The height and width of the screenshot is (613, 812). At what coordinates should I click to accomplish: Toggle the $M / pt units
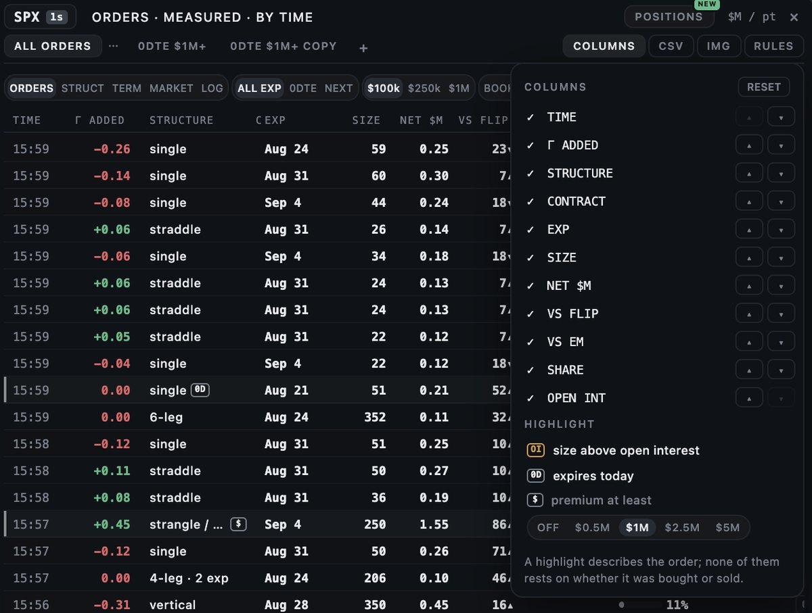(752, 17)
